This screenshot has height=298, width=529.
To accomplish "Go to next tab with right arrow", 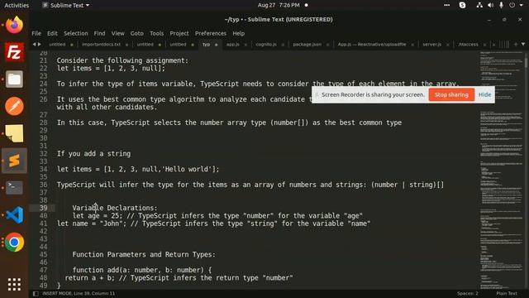I will pyautogui.click(x=40, y=44).
